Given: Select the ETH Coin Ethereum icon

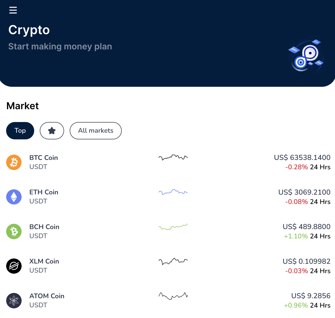Looking at the screenshot, I should click(x=14, y=197).
